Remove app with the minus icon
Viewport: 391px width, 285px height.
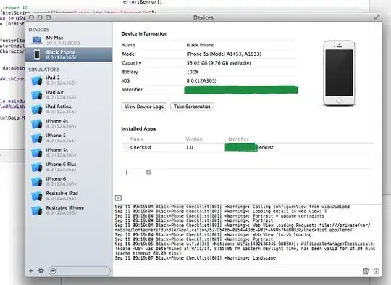(x=138, y=173)
